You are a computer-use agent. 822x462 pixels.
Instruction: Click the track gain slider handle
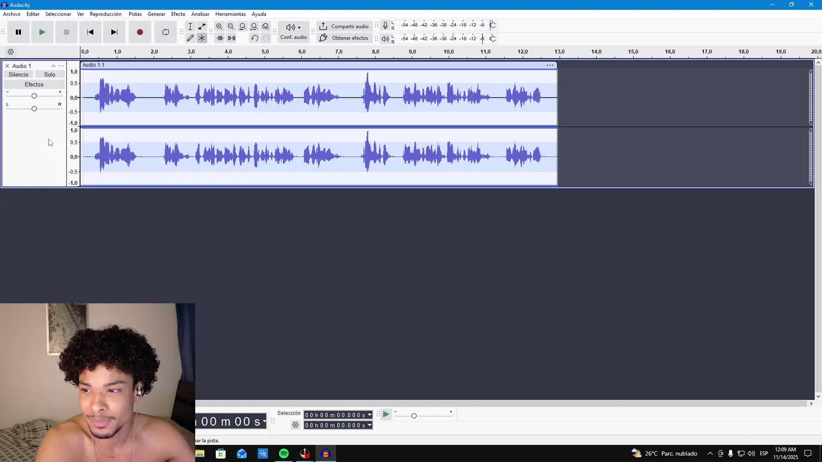[x=34, y=96]
